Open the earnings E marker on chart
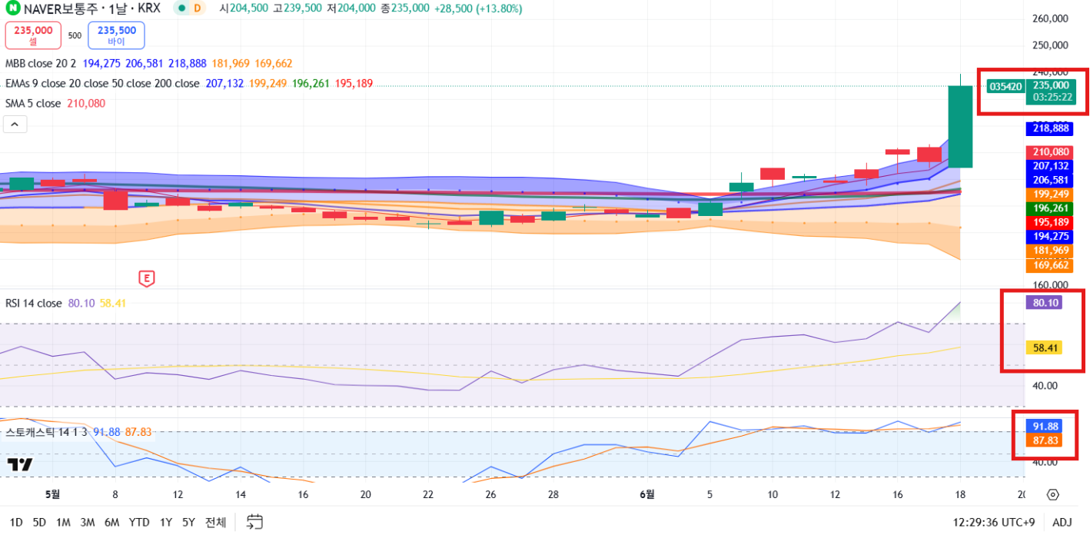The width and height of the screenshot is (1090, 535). (x=146, y=277)
